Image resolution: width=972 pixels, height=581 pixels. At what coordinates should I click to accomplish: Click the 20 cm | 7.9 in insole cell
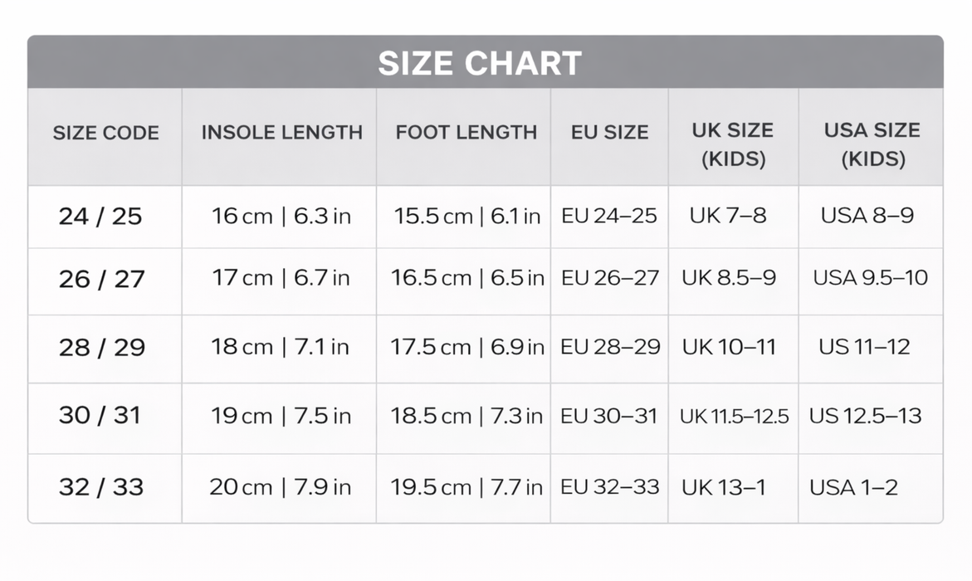280,487
